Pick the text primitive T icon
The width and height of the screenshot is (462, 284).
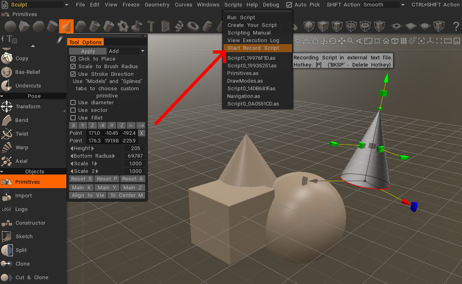(x=151, y=26)
